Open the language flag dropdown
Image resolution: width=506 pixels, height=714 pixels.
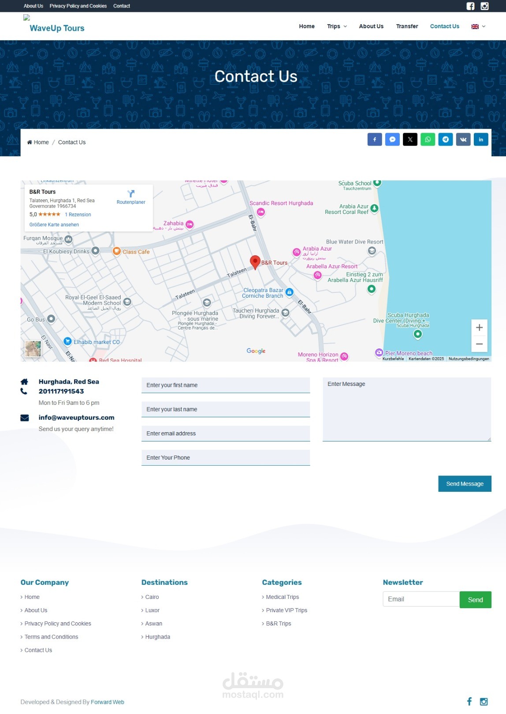coord(478,26)
